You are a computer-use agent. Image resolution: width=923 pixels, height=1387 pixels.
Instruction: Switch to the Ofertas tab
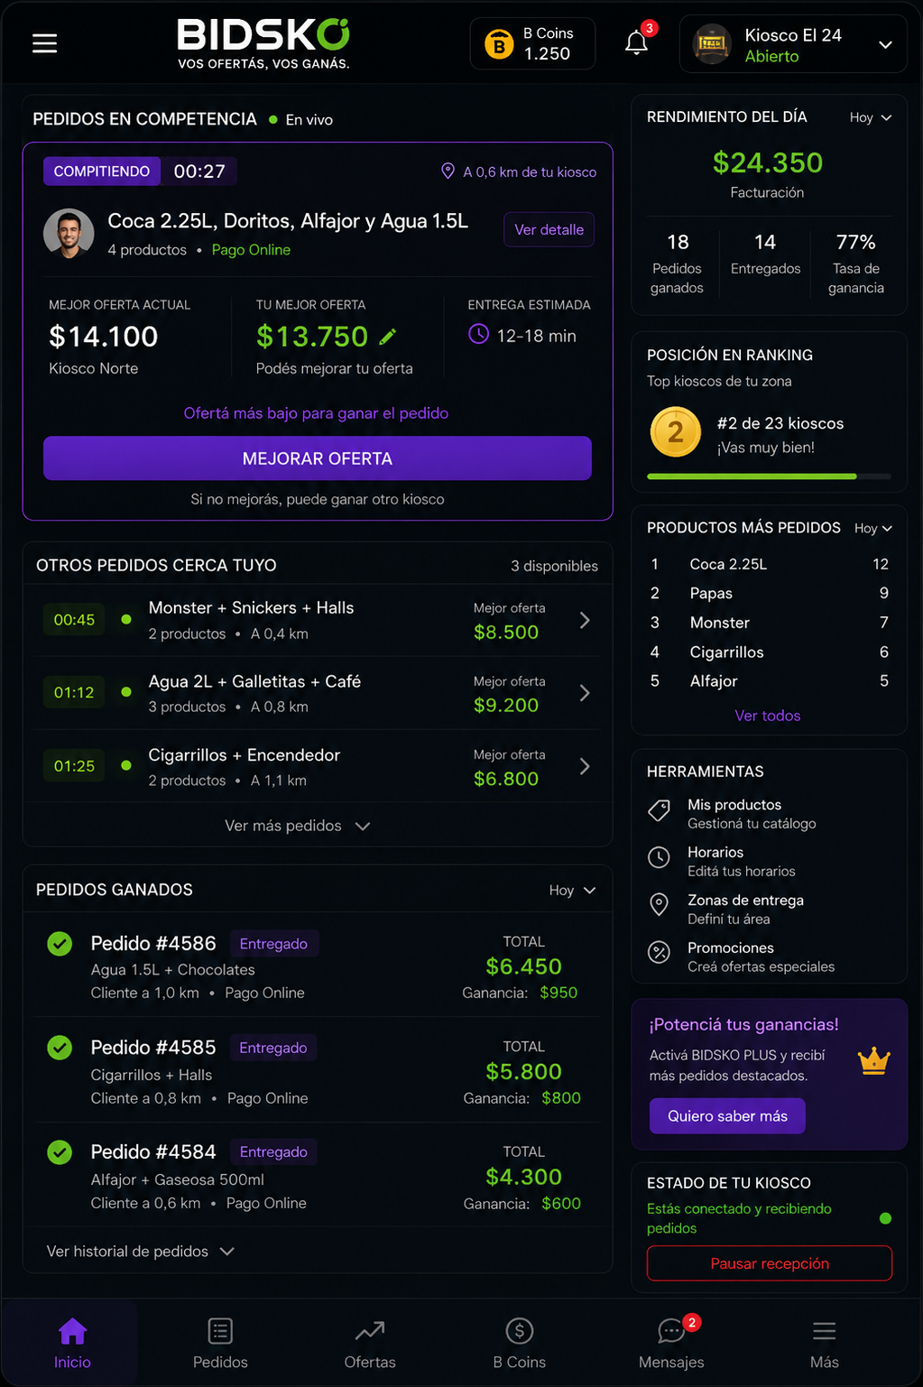(x=370, y=1344)
